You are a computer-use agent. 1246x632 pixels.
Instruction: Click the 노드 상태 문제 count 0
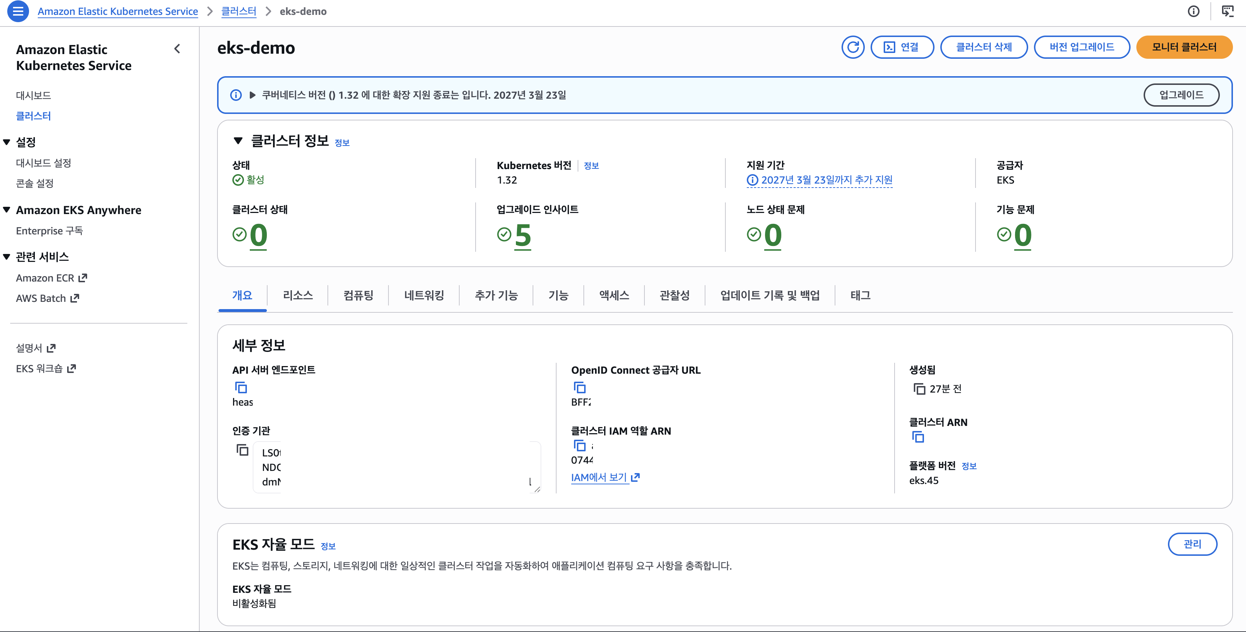pyautogui.click(x=773, y=235)
